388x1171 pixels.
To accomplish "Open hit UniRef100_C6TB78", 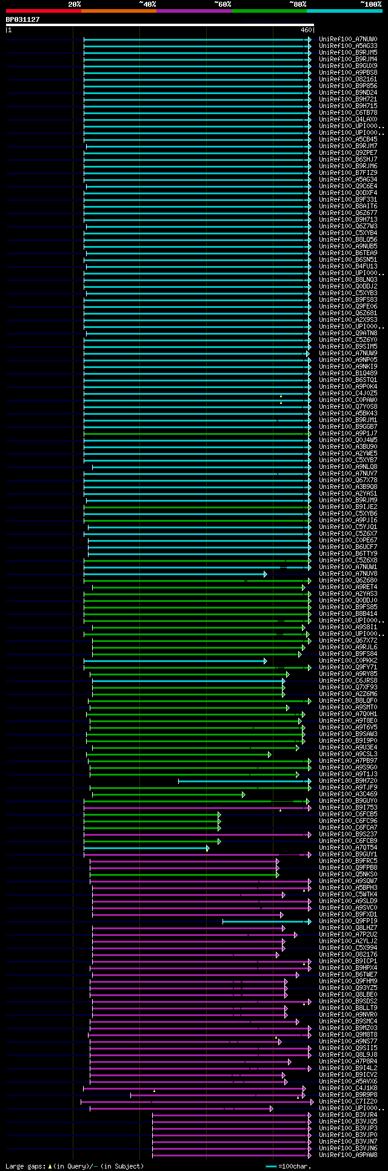I will click(x=348, y=112).
